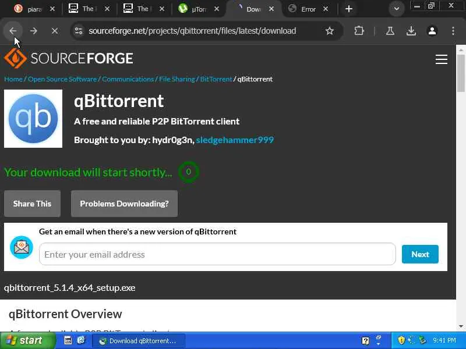Open BitTorrent breadcrumb link
This screenshot has width=466, height=349.
pyautogui.click(x=216, y=79)
